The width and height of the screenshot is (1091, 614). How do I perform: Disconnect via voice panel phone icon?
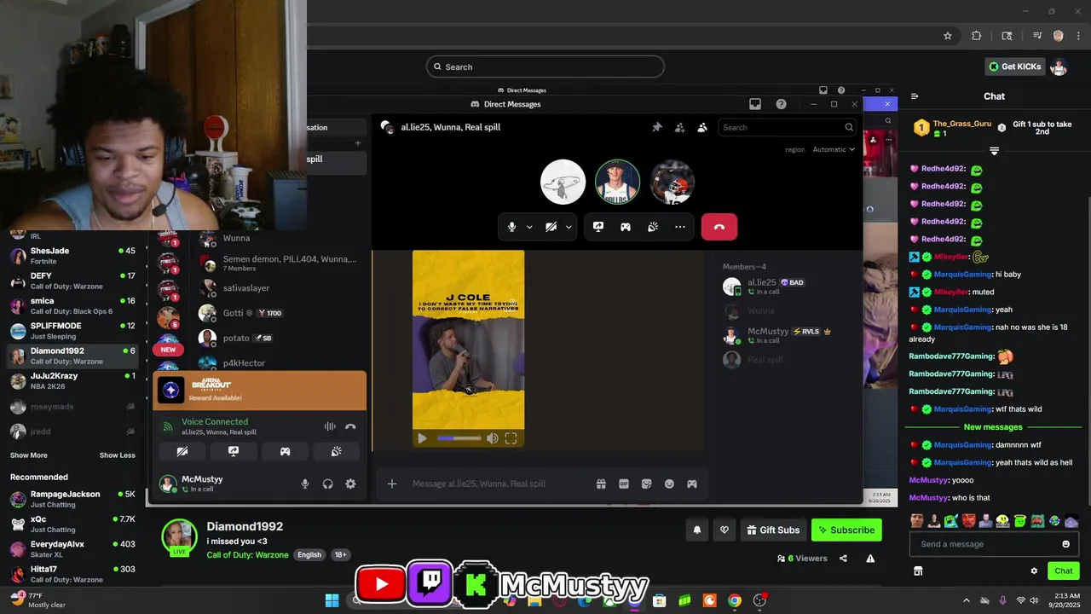[350, 426]
